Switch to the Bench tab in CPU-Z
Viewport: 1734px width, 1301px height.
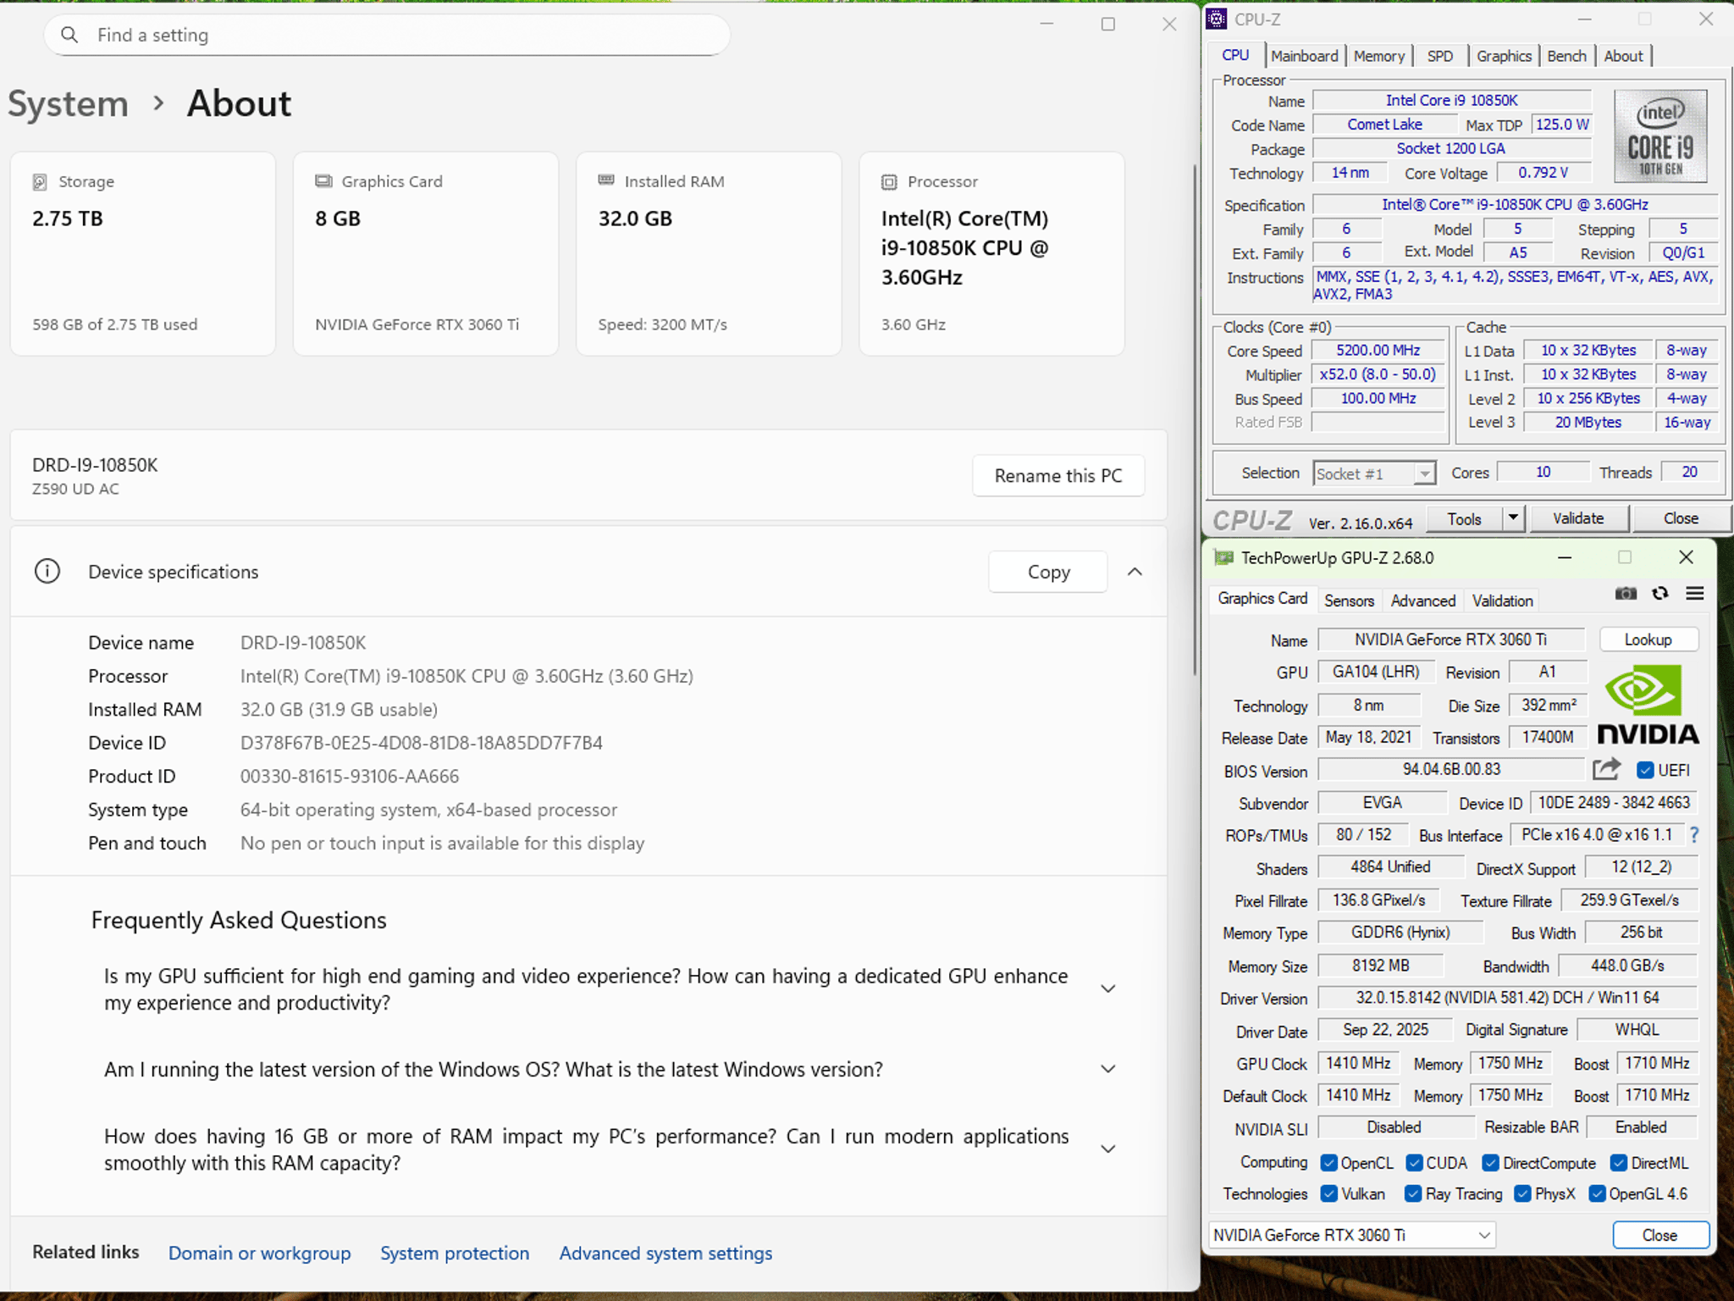click(1566, 56)
